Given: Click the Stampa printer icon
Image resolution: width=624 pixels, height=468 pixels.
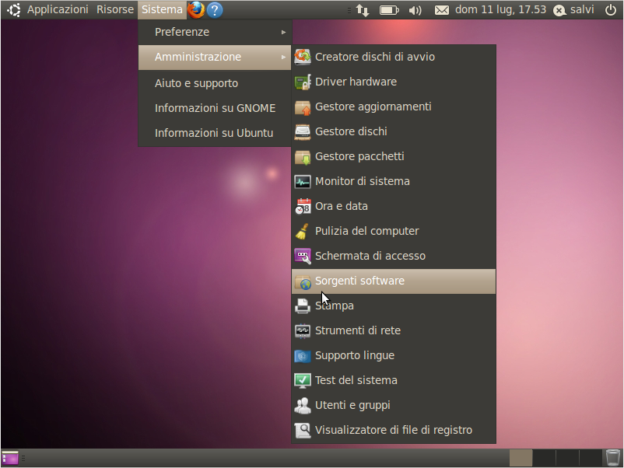Looking at the screenshot, I should [303, 306].
